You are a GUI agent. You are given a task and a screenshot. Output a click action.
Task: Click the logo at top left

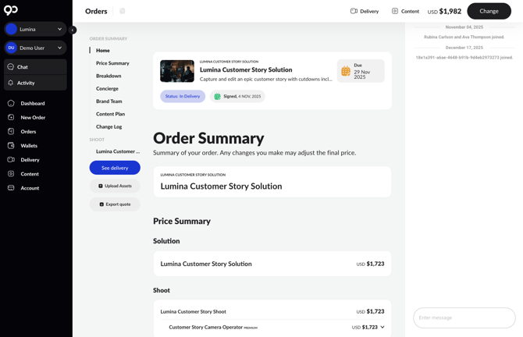click(11, 10)
